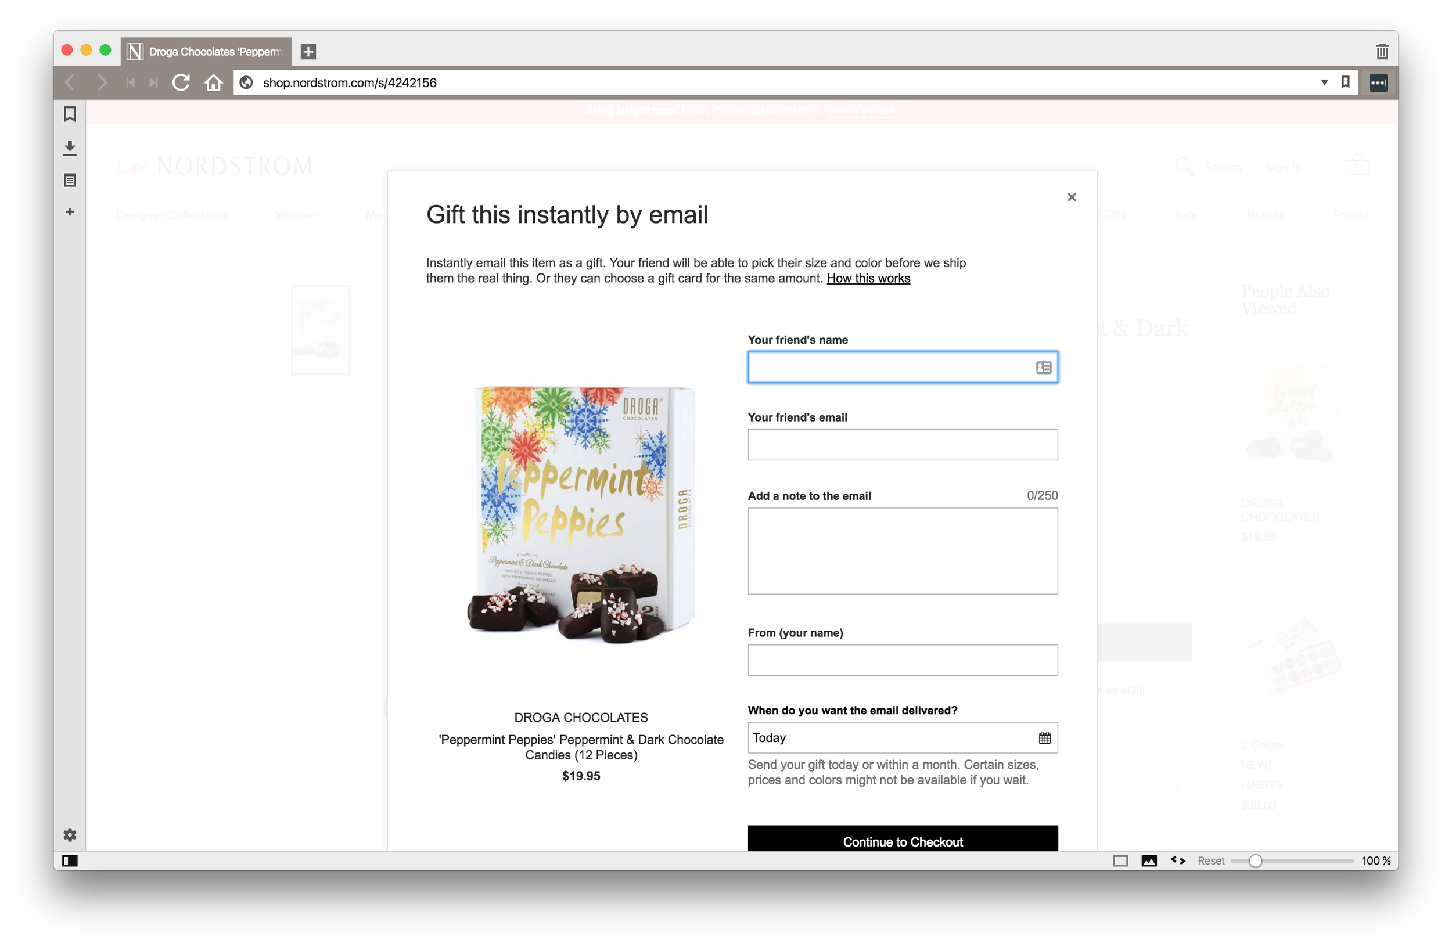
Task: Open the Bookmarks panel in the sidebar
Action: [70, 113]
